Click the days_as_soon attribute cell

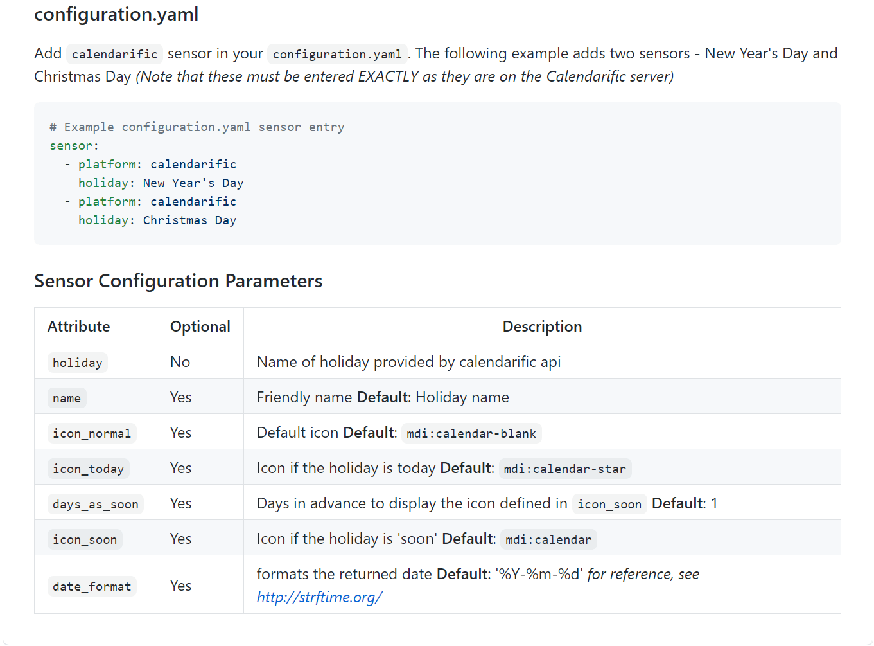pos(95,504)
